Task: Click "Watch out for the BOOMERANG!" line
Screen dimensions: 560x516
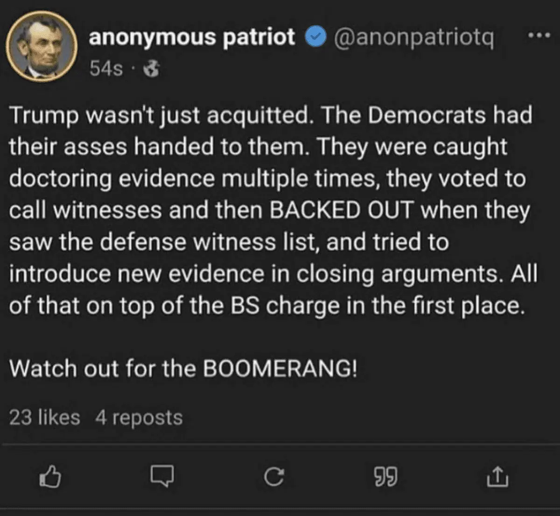Action: 183,369
